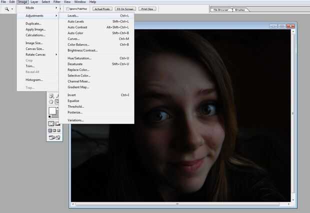This screenshot has width=310, height=213.
Task: Click the horizontal scrollbar of image window
Action: [176, 204]
